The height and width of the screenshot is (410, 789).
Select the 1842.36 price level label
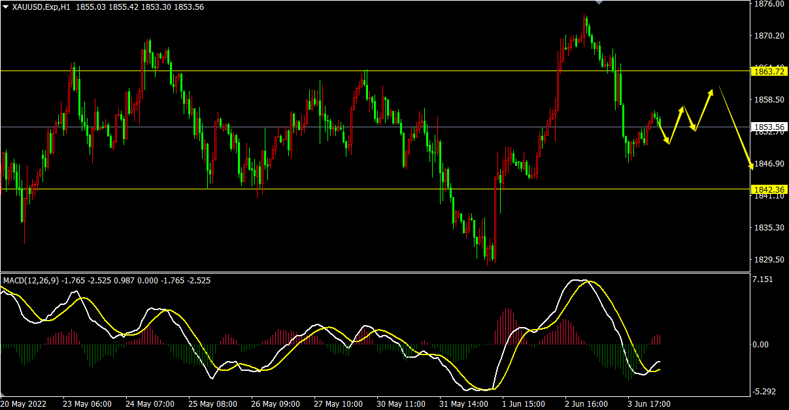(769, 189)
